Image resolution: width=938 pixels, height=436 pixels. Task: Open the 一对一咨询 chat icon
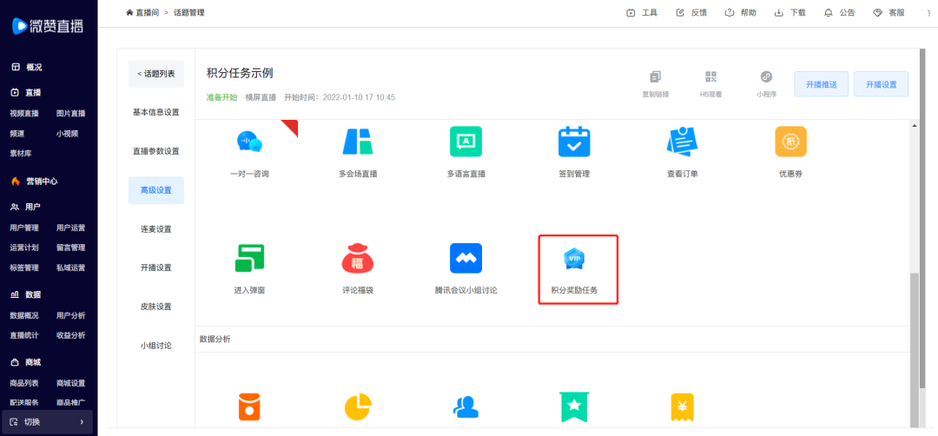pos(249,142)
